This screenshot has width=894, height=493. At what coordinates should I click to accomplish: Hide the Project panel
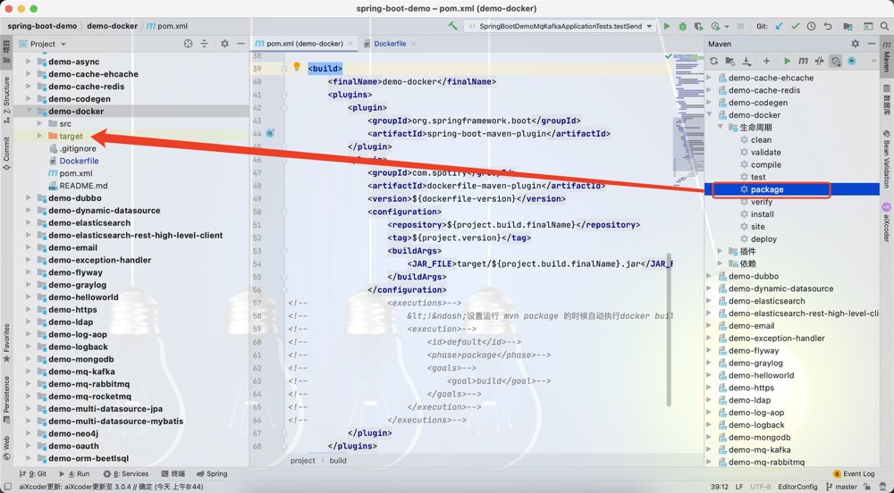click(x=240, y=44)
